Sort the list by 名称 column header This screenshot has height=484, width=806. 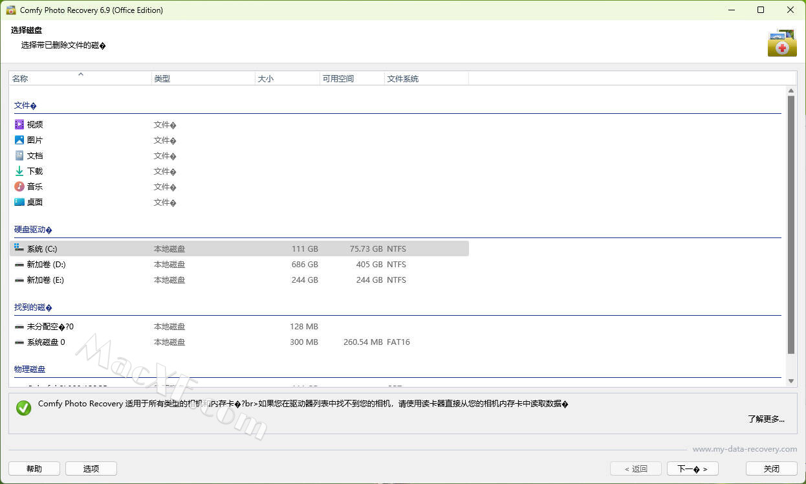click(80, 78)
